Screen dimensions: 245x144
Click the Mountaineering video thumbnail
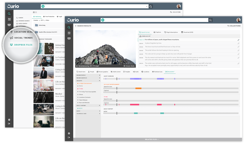(x=105, y=49)
